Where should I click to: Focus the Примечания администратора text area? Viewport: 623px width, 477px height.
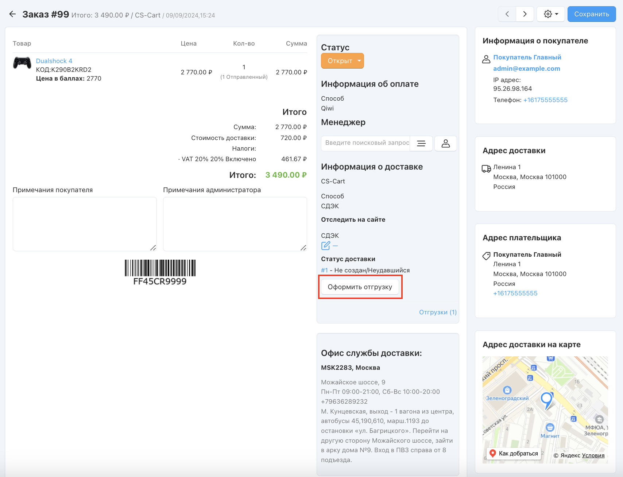point(235,224)
